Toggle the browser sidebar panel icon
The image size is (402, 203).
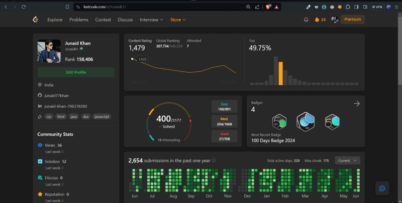[356, 7]
